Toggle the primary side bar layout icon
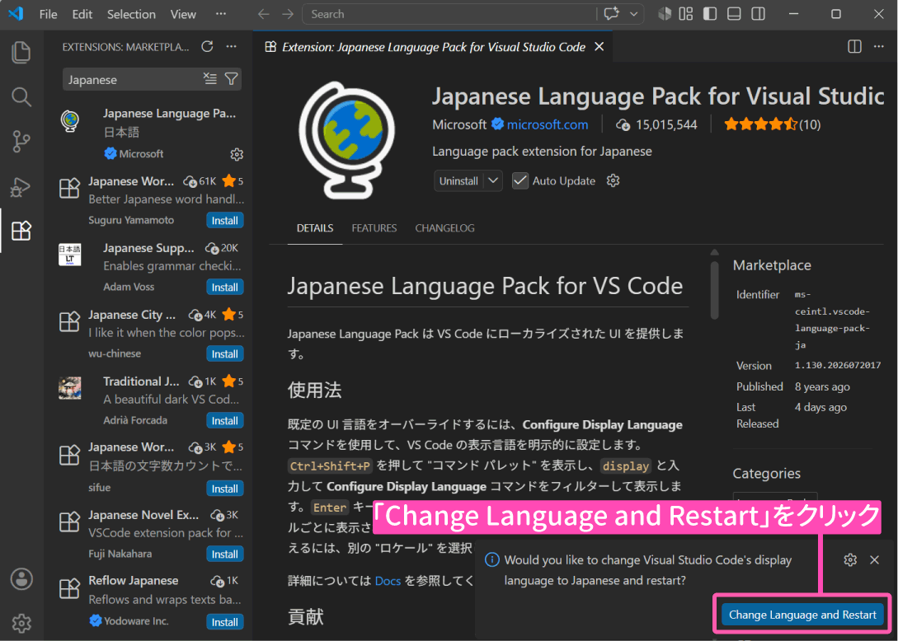Screen dimensions: 898x641 710,14
